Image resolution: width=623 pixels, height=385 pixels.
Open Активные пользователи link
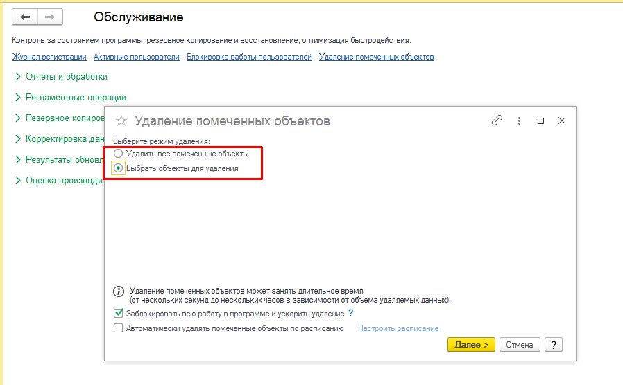137,57
